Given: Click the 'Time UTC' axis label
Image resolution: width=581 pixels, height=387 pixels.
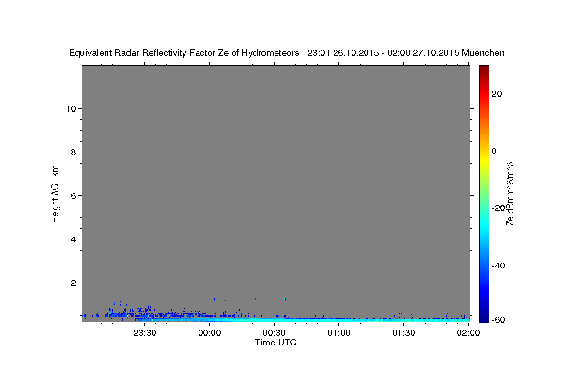Looking at the screenshot, I should pos(275,342).
